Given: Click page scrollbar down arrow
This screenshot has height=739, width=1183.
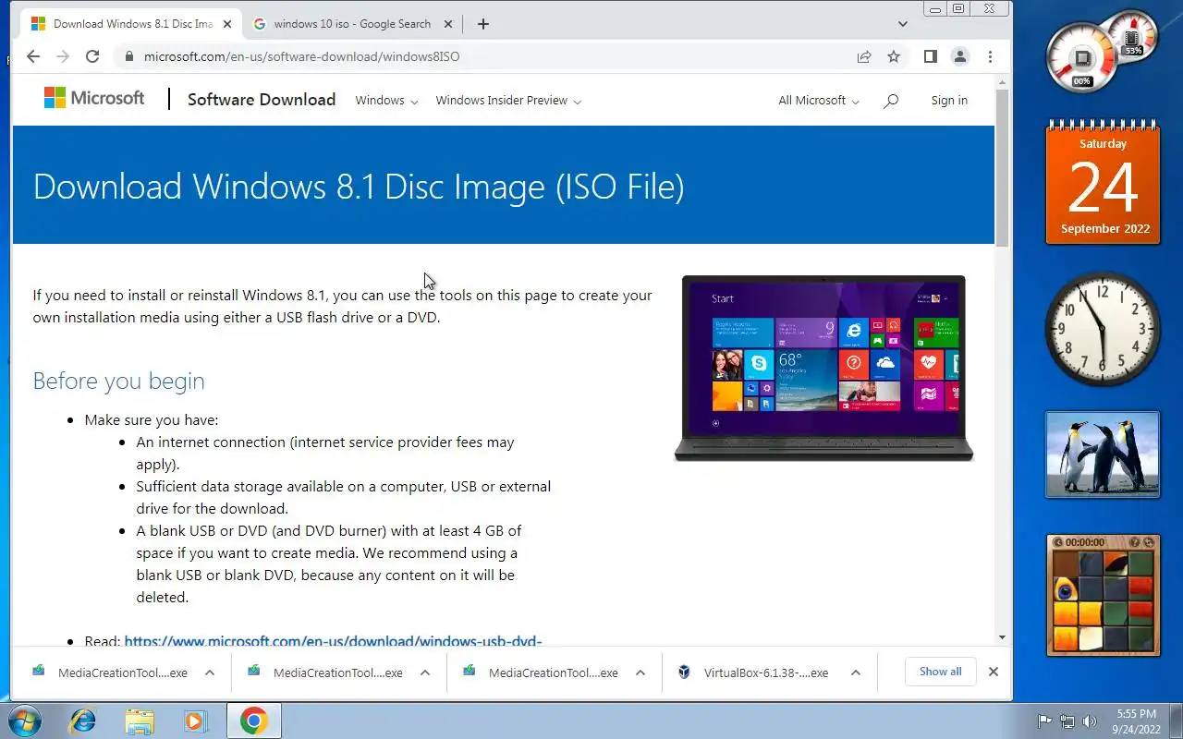Looking at the screenshot, I should [1002, 637].
